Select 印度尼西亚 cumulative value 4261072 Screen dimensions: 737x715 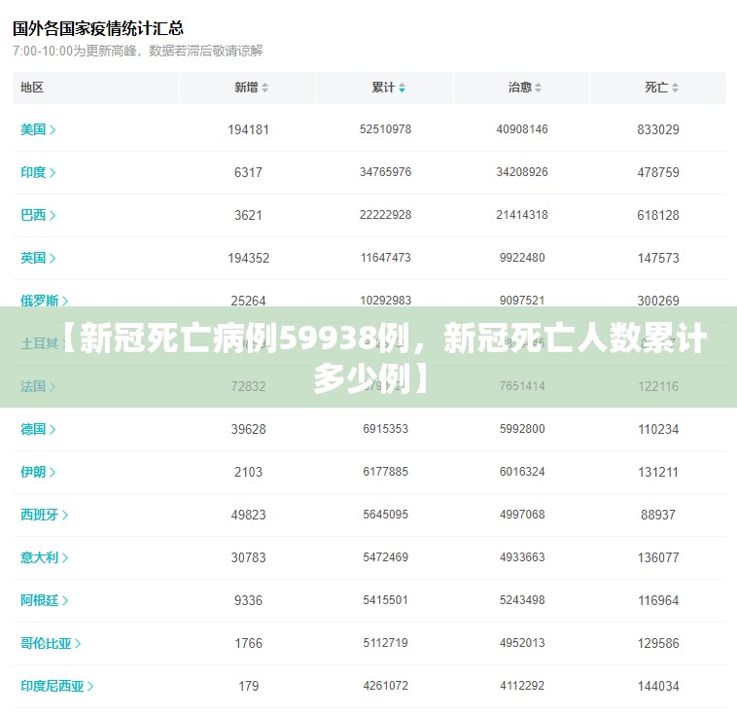pos(385,686)
